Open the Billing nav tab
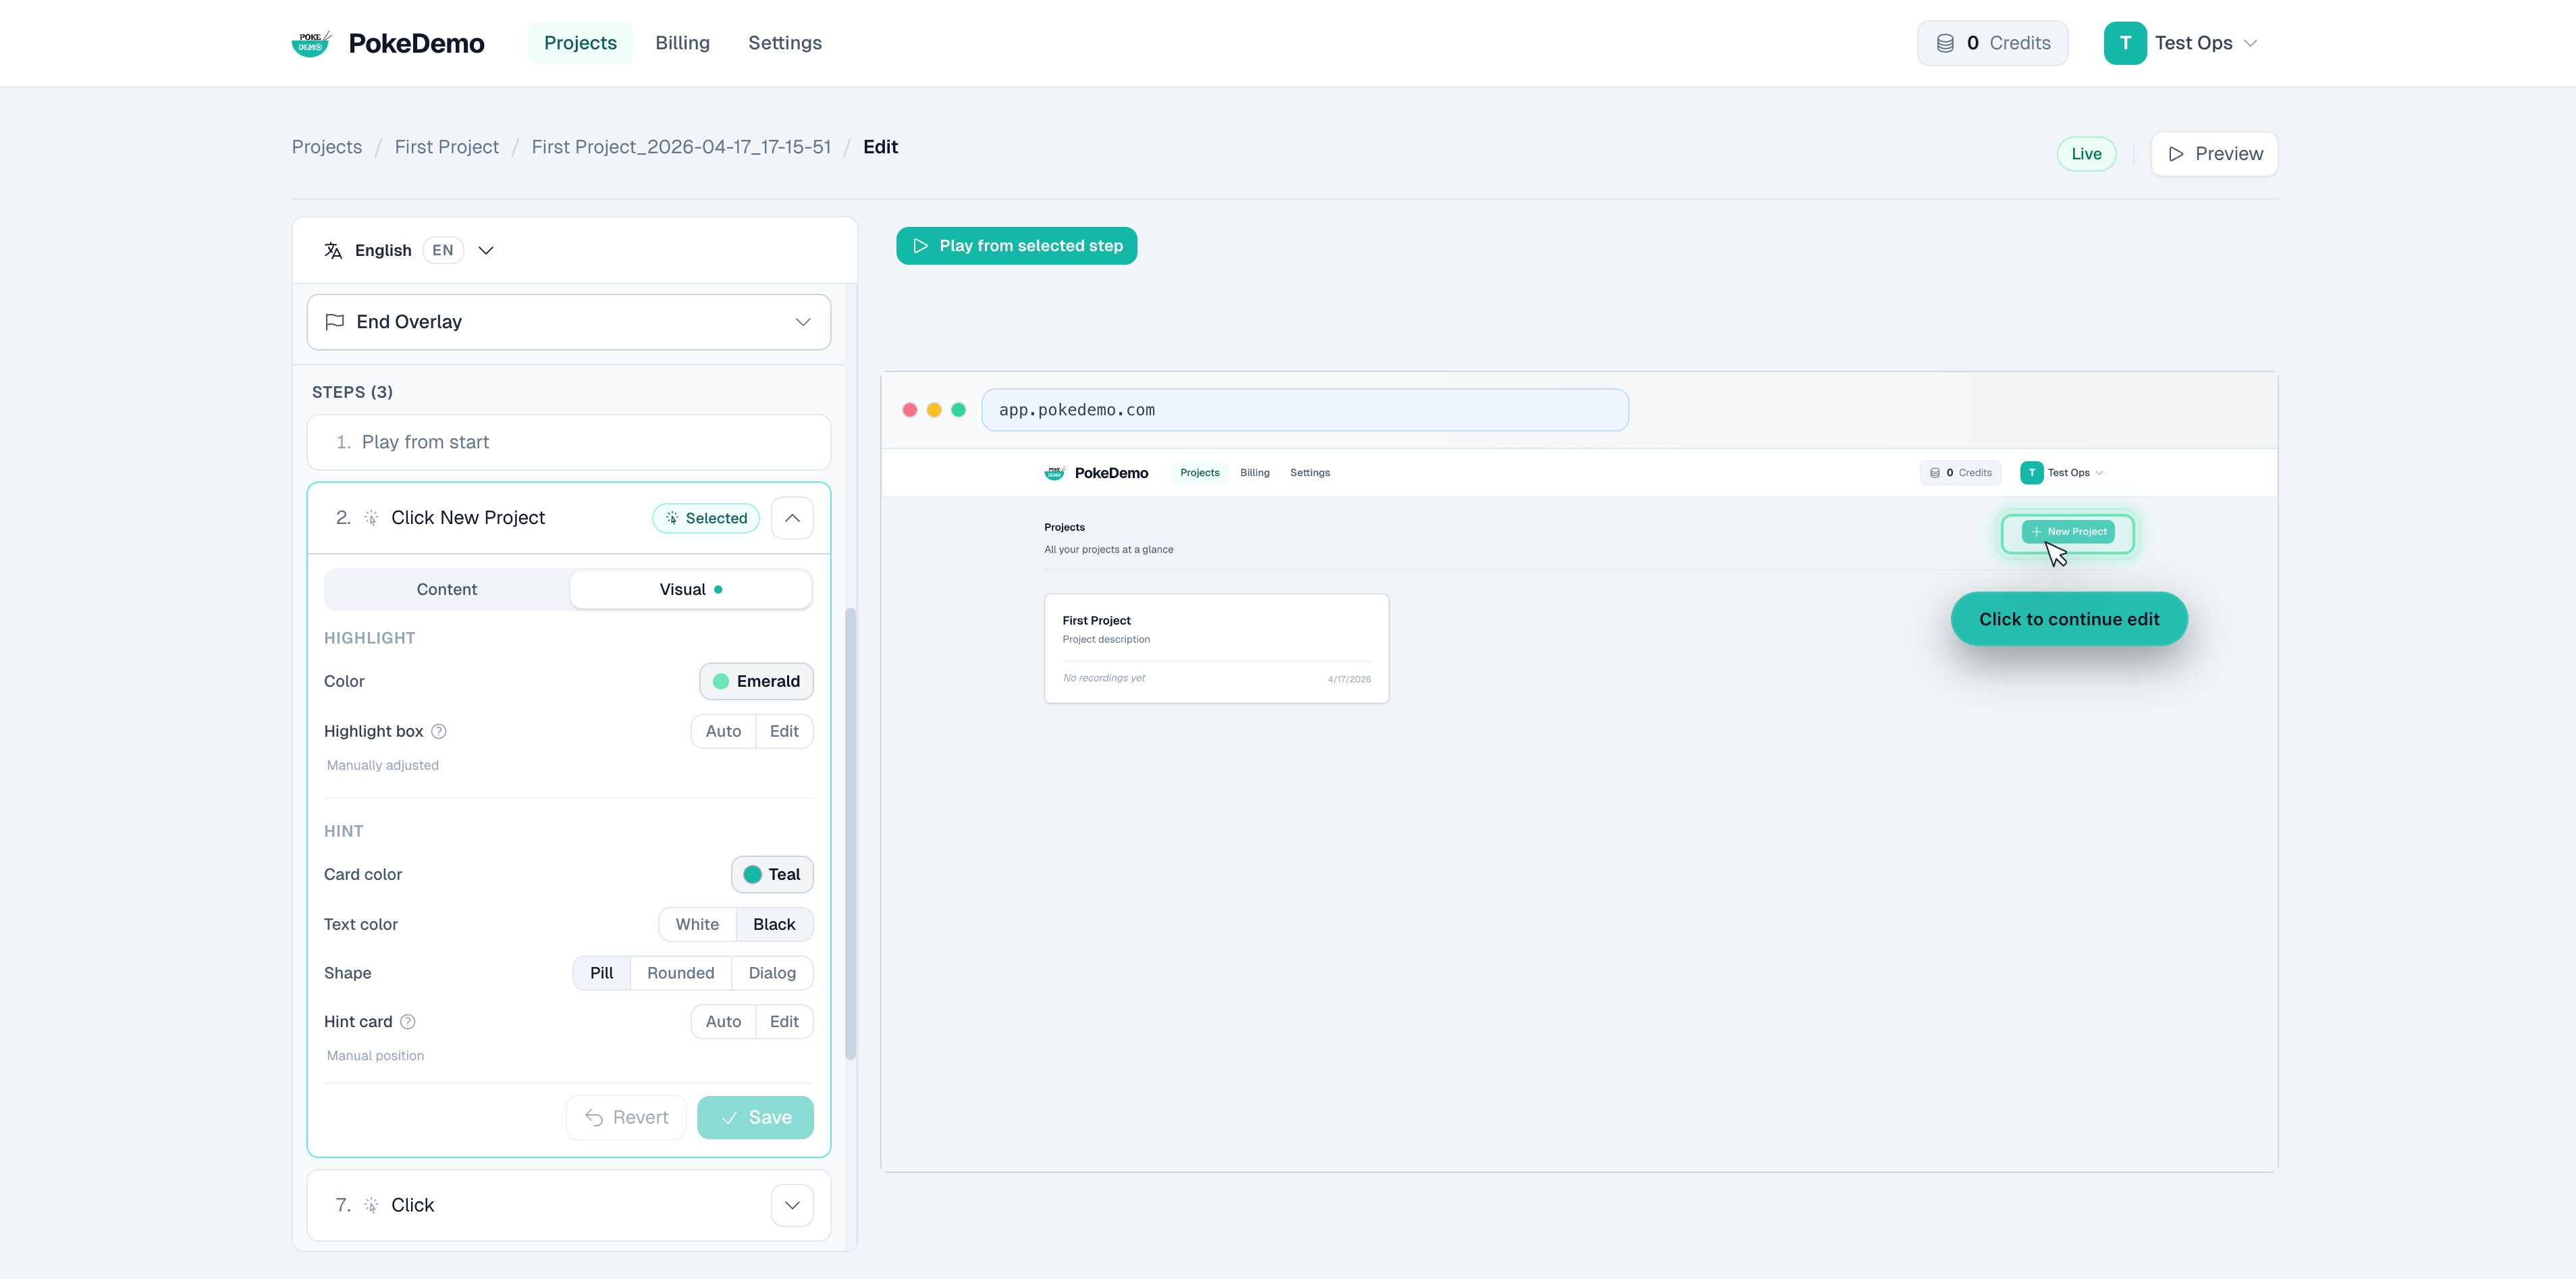Viewport: 2576px width, 1279px height. pyautogui.click(x=682, y=43)
